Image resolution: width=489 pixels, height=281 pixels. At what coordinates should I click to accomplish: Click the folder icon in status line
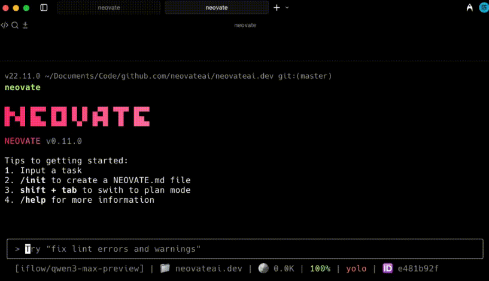165,268
